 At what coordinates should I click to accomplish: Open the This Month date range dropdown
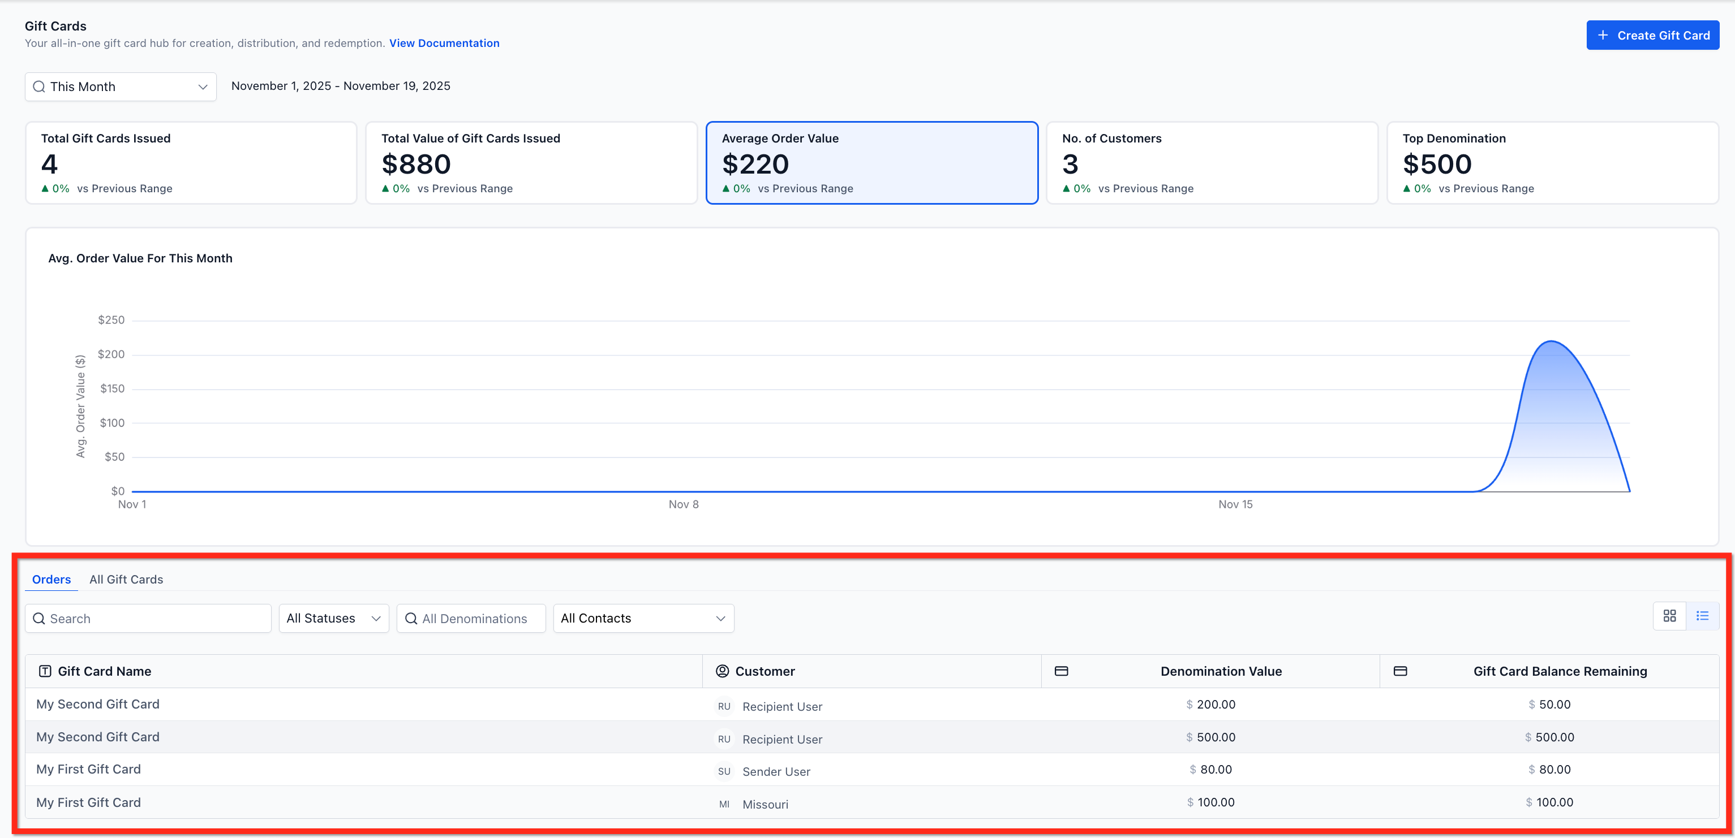121,87
